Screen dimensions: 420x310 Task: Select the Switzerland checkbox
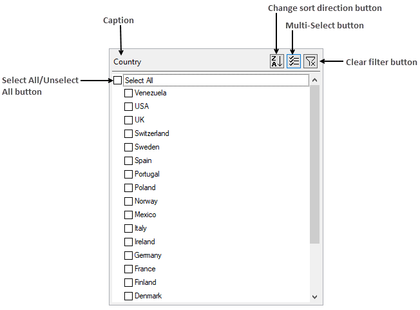point(129,133)
